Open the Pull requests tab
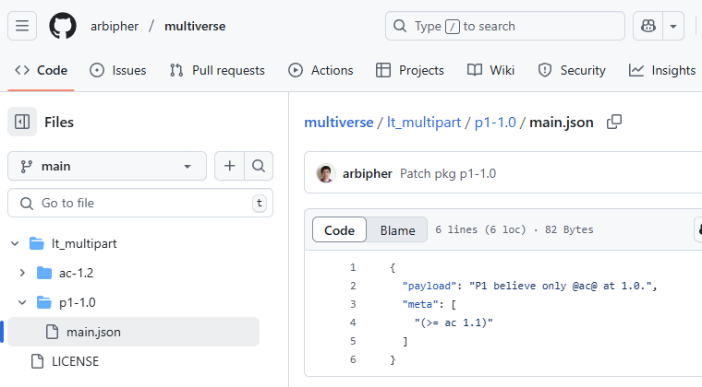Viewport: 702px width, 387px height. (217, 70)
